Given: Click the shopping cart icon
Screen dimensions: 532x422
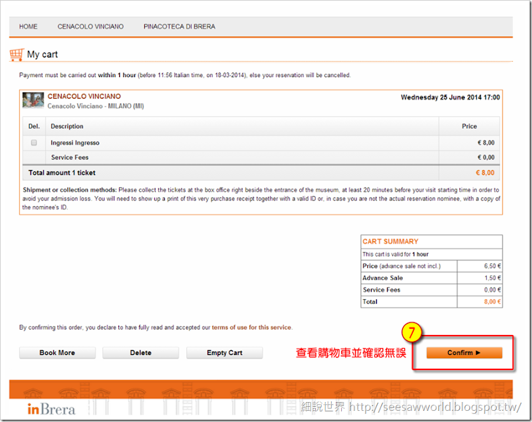Looking at the screenshot, I should coord(16,54).
